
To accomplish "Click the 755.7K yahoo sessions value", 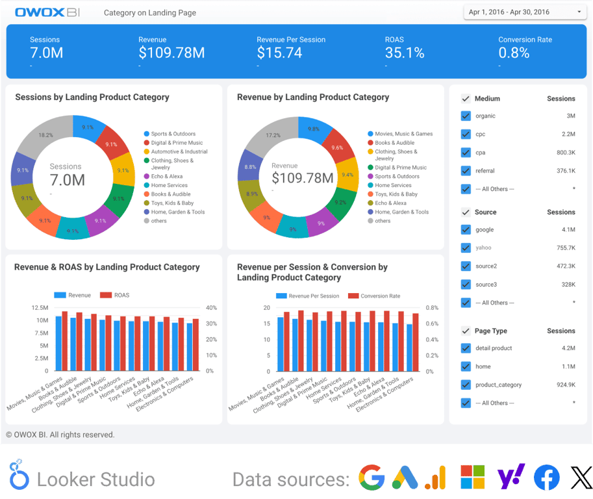I will [x=566, y=248].
